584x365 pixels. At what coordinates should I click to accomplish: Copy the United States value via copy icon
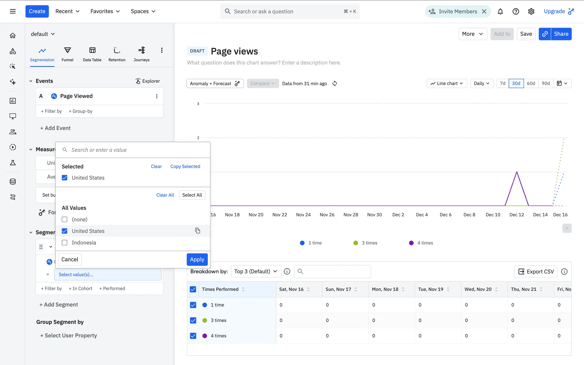point(197,231)
